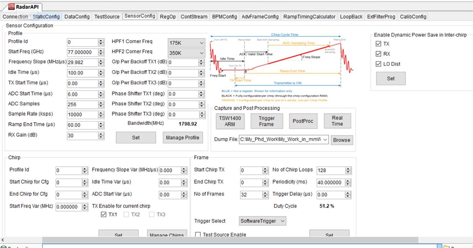
Task: Click the Trigger Delay input field
Action: (x=331, y=195)
